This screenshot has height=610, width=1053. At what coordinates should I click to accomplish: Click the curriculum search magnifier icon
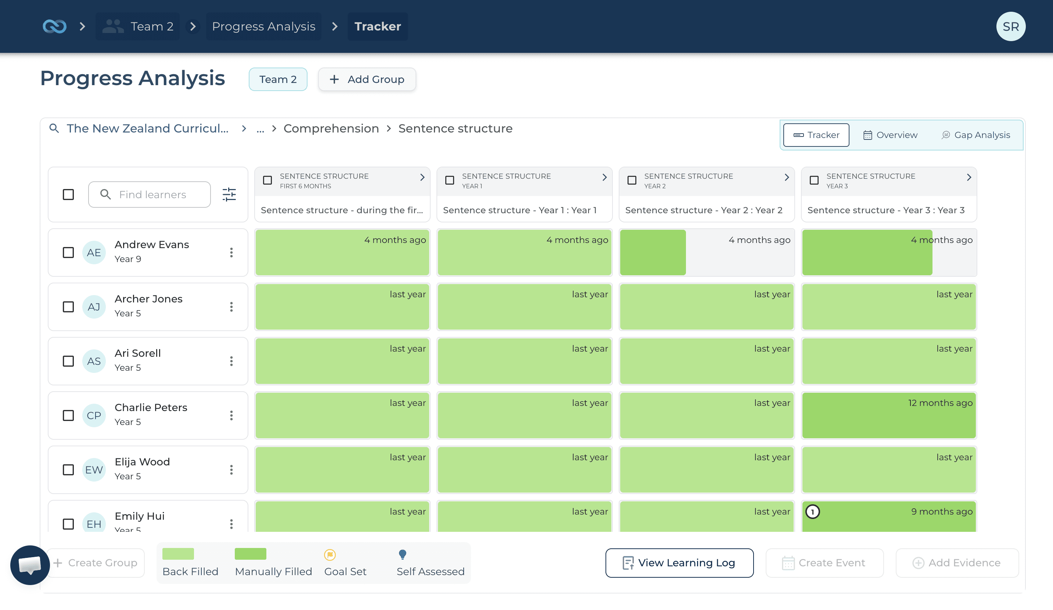coord(54,128)
